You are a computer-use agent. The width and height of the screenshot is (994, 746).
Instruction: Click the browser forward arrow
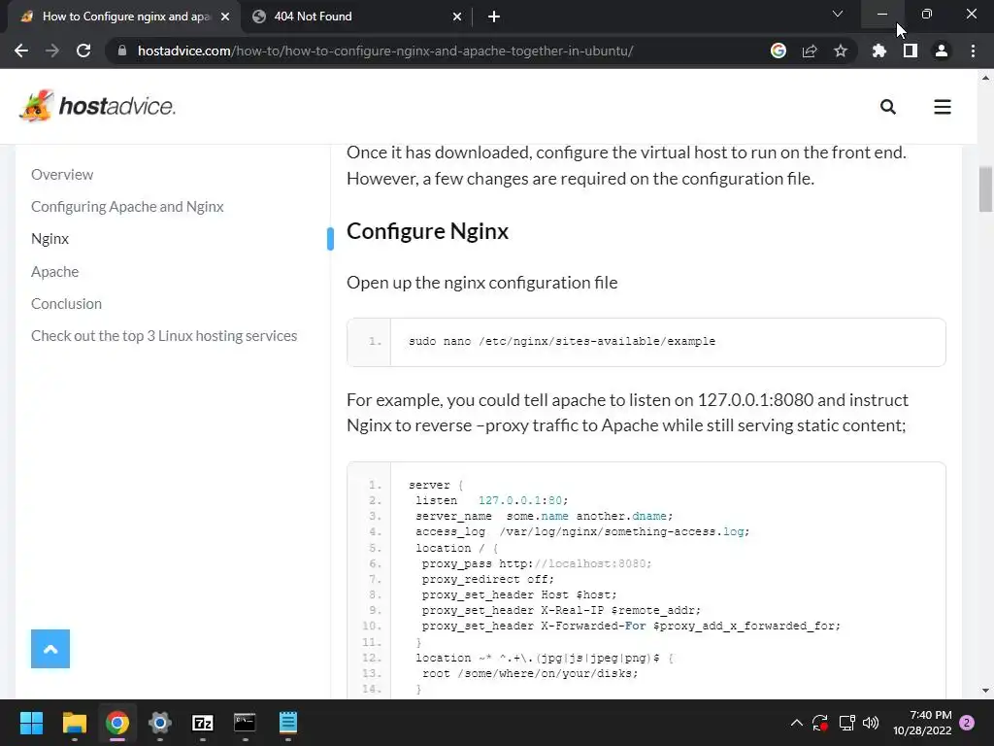(x=52, y=51)
